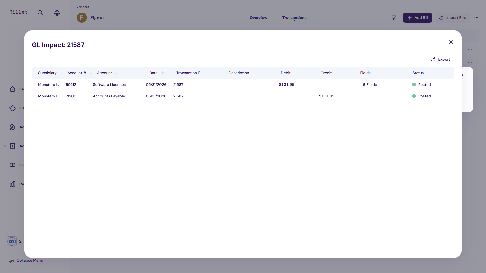
Task: Click the Monsters company avatar thumbnail
Action: click(x=12, y=241)
